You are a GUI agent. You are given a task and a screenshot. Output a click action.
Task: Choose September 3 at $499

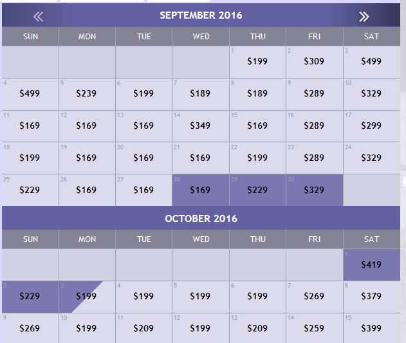click(x=371, y=62)
